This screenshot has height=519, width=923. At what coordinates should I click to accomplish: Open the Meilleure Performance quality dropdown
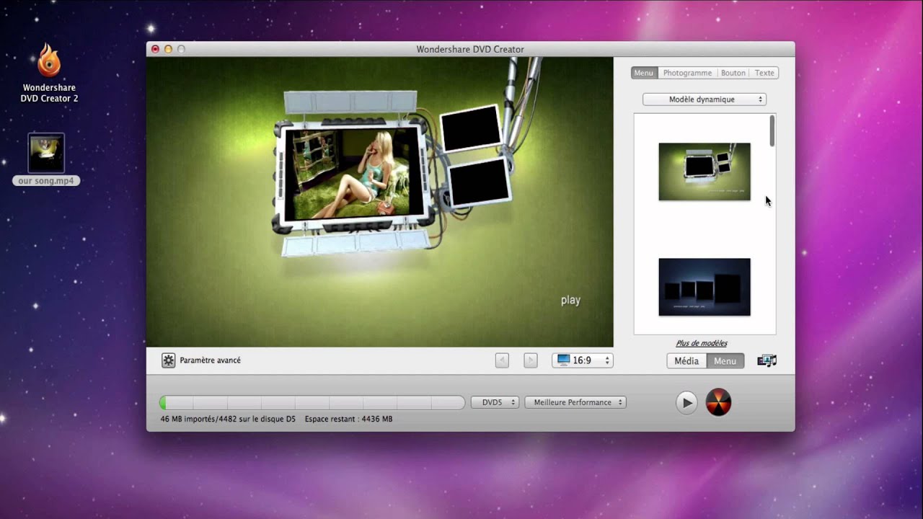575,402
